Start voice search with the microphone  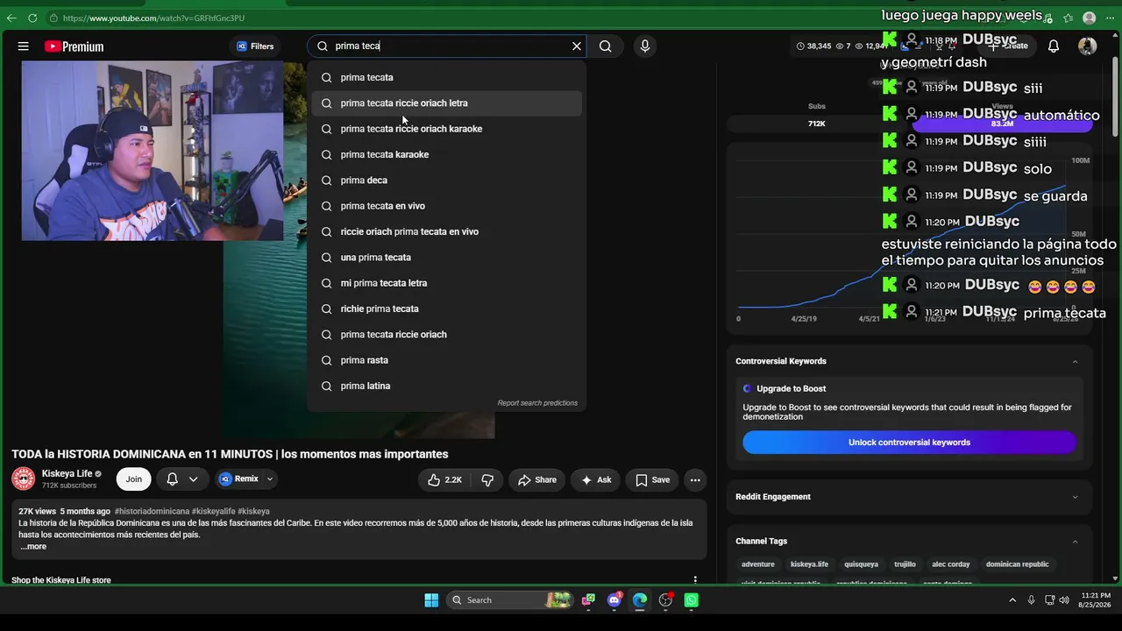coord(645,46)
